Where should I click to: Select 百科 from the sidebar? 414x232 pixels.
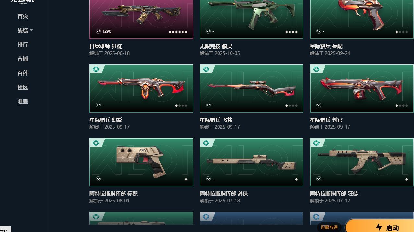23,73
